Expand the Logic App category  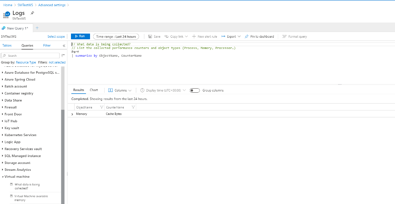click(2, 142)
